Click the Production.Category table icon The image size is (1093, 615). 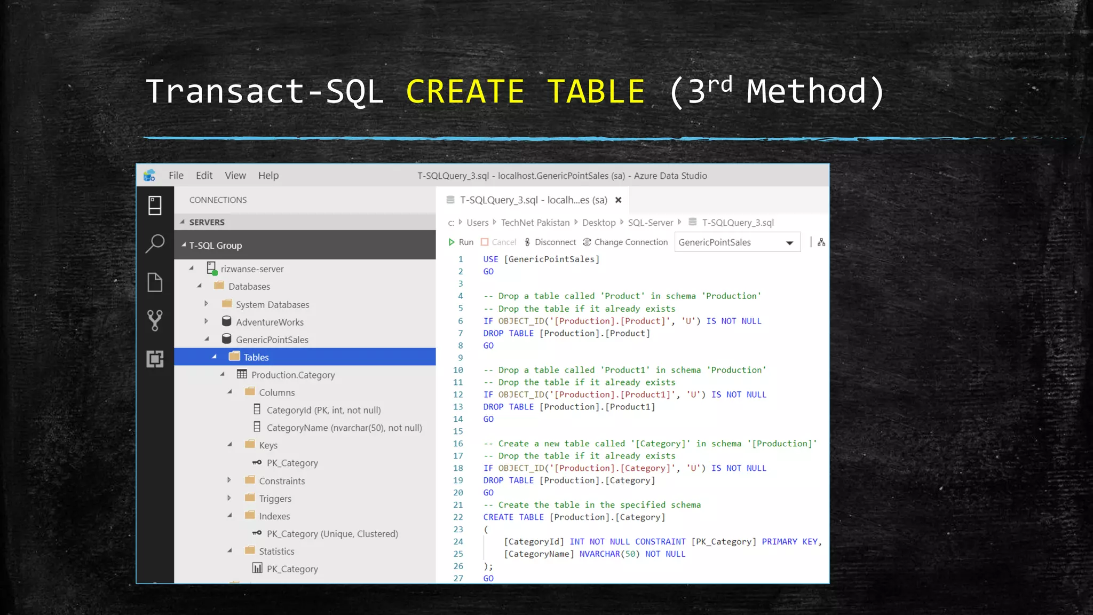242,374
